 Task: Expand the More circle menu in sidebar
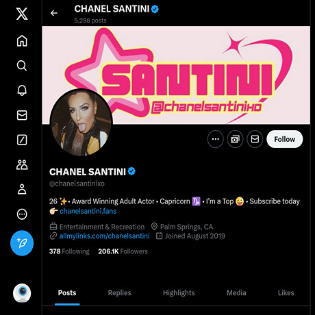pos(22,214)
